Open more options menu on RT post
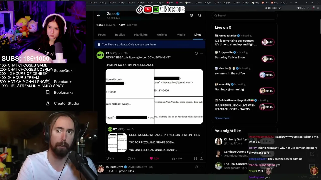This screenshot has width=321, height=180. click(x=201, y=53)
